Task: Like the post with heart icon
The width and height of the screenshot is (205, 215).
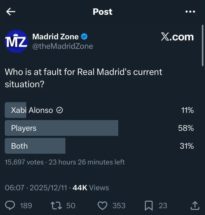Action: point(102,205)
